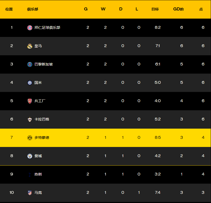The width and height of the screenshot is (211, 203).
Task: Click the Real Madrid crest icon
Action: pyautogui.click(x=30, y=46)
